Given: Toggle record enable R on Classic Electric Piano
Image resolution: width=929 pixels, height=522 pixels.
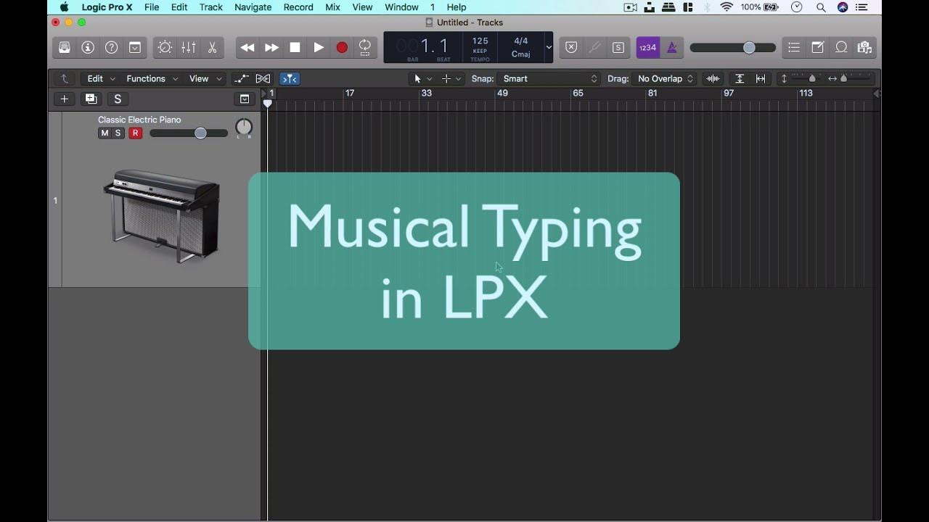Looking at the screenshot, I should (x=135, y=133).
